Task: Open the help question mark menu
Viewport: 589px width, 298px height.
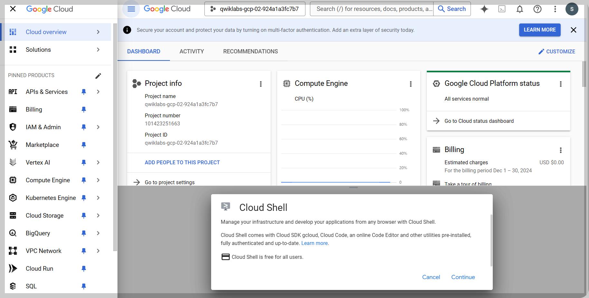Action: pos(537,9)
